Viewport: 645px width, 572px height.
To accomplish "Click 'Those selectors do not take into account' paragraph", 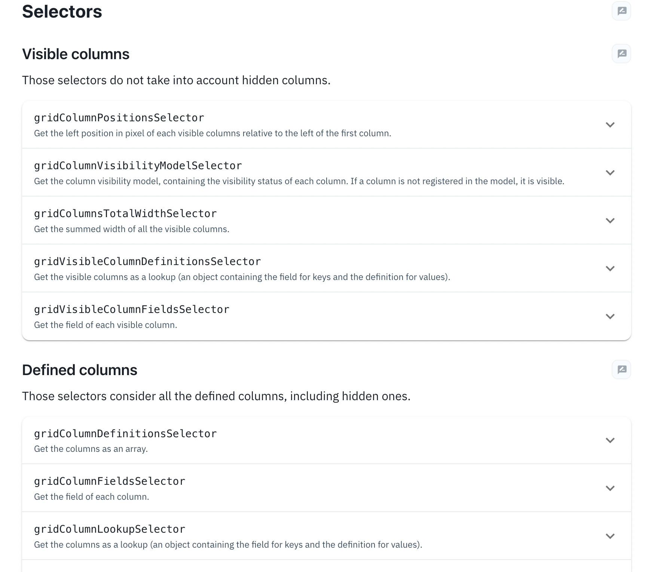I will coord(176,80).
